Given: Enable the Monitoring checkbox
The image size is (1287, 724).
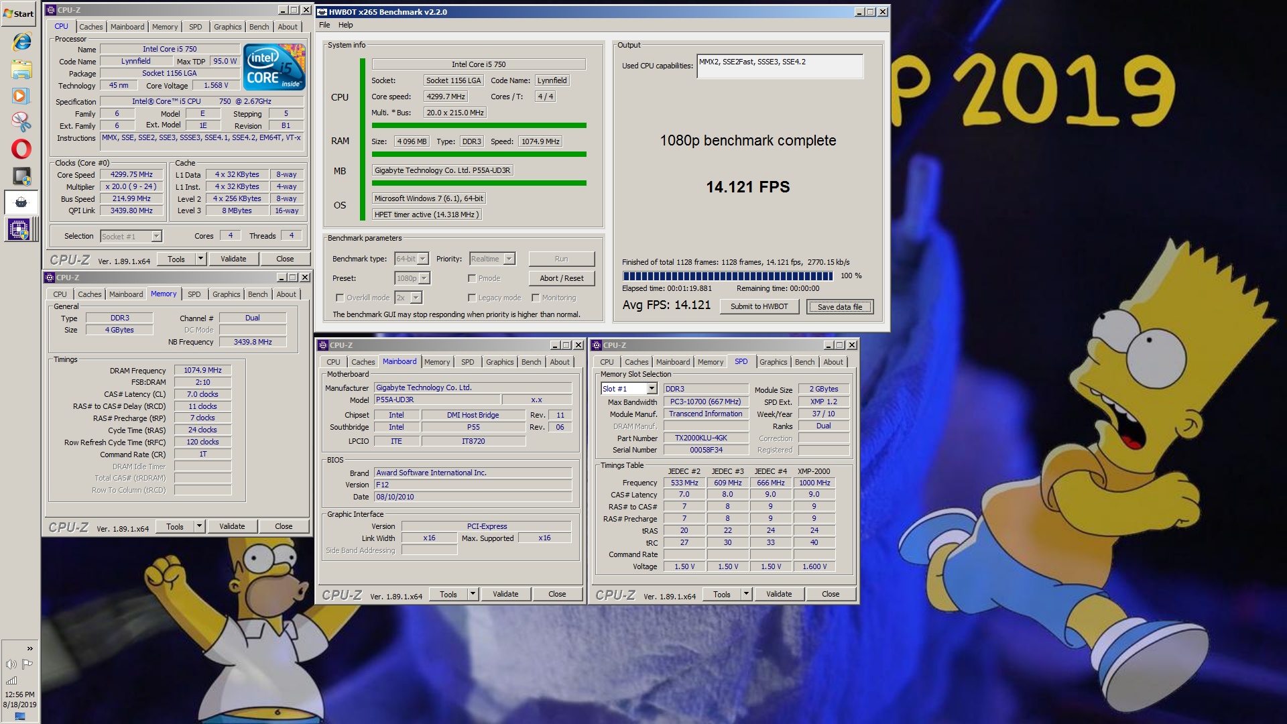Looking at the screenshot, I should [x=536, y=298].
